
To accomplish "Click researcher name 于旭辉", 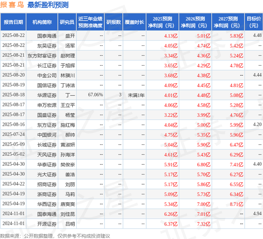I will 68,66.
